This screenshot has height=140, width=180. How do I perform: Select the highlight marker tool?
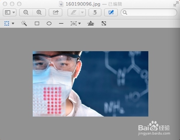click(x=73, y=12)
